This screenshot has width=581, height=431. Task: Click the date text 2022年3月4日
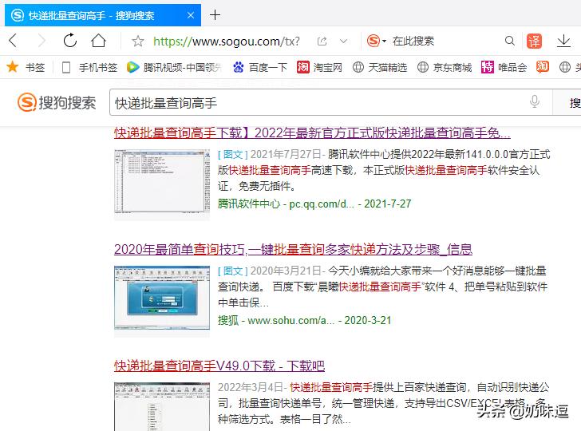(251, 387)
